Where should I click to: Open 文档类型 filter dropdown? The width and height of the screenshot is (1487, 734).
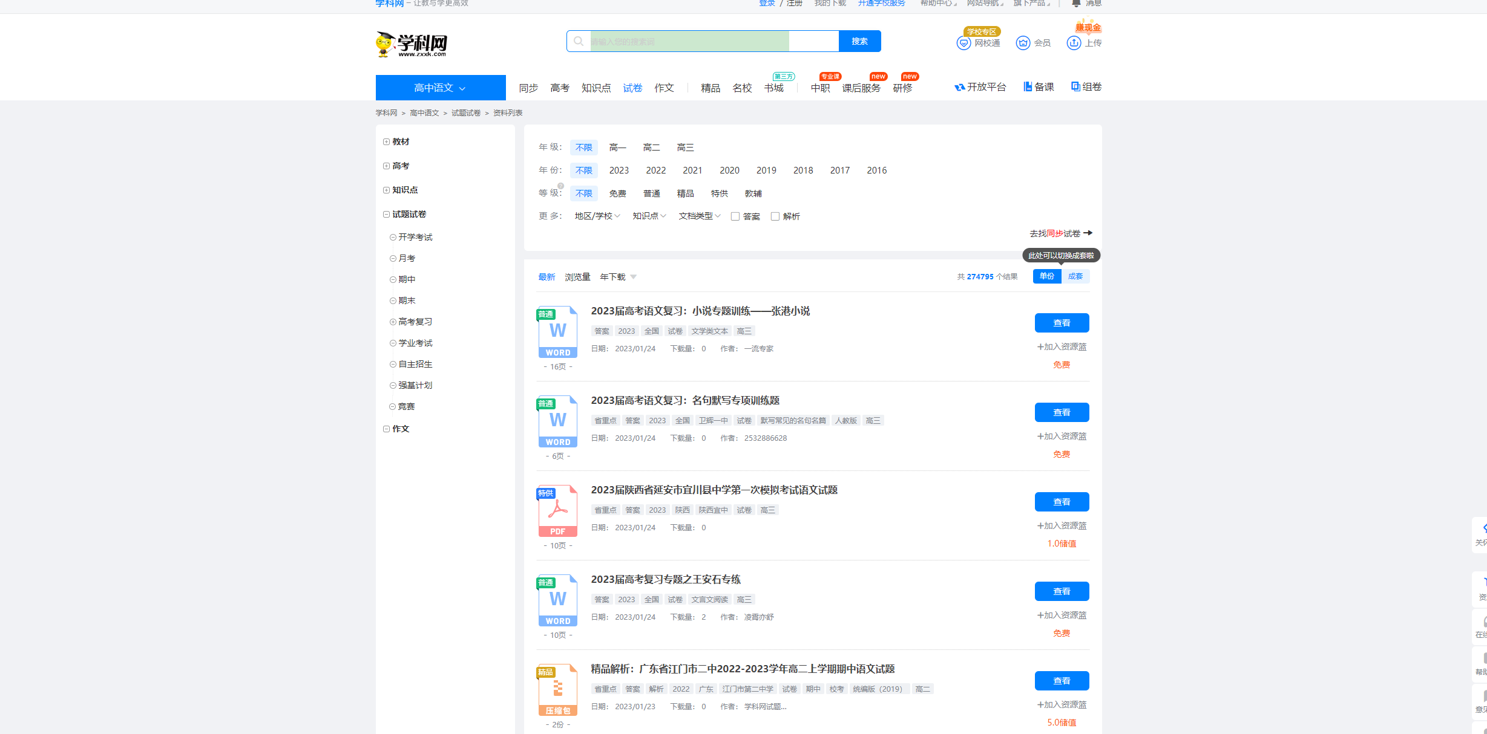click(x=700, y=216)
